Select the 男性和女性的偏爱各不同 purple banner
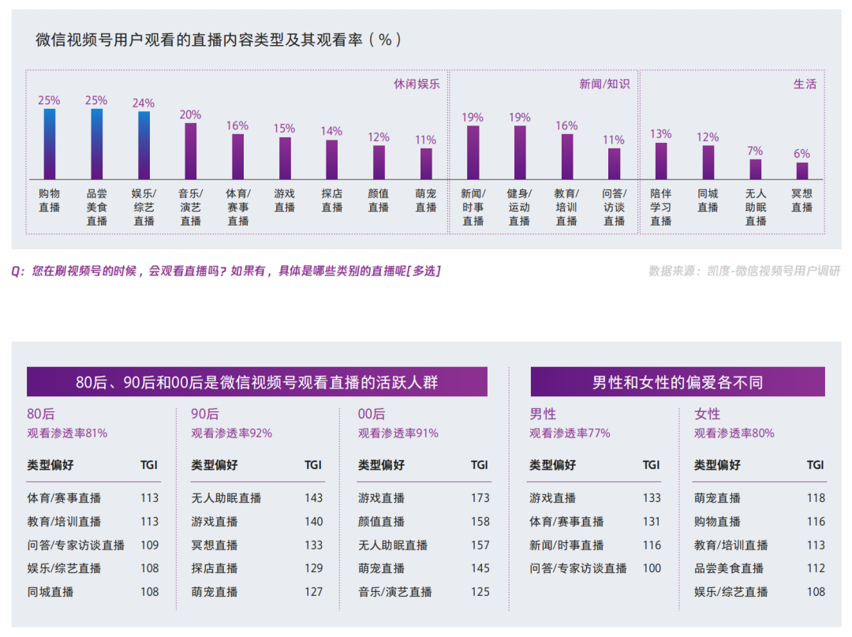The image size is (852, 637). tap(677, 380)
